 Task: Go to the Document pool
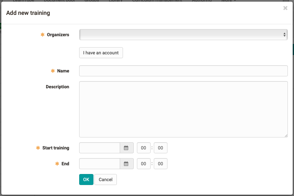tap(59, 1)
